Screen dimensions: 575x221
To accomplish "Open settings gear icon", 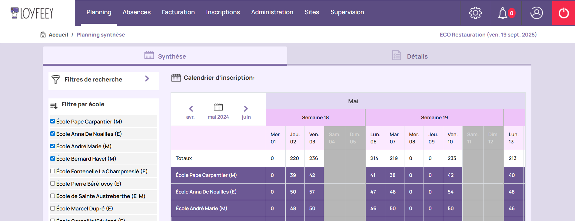I will (475, 13).
